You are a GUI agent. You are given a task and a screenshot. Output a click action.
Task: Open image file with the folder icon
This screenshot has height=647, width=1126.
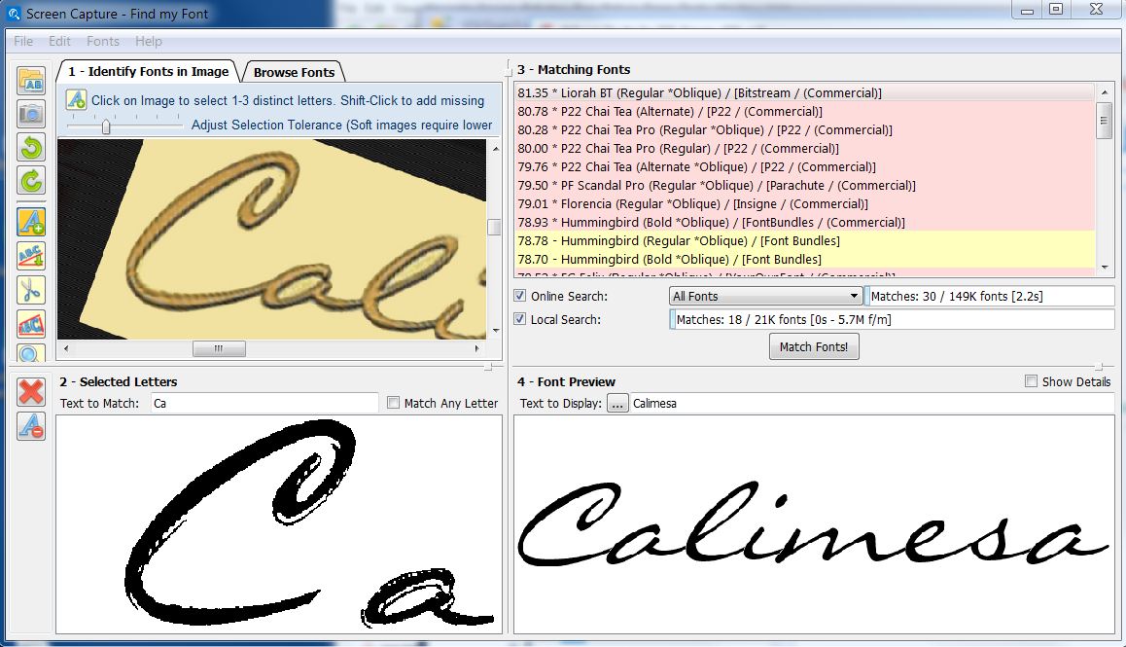click(x=31, y=81)
